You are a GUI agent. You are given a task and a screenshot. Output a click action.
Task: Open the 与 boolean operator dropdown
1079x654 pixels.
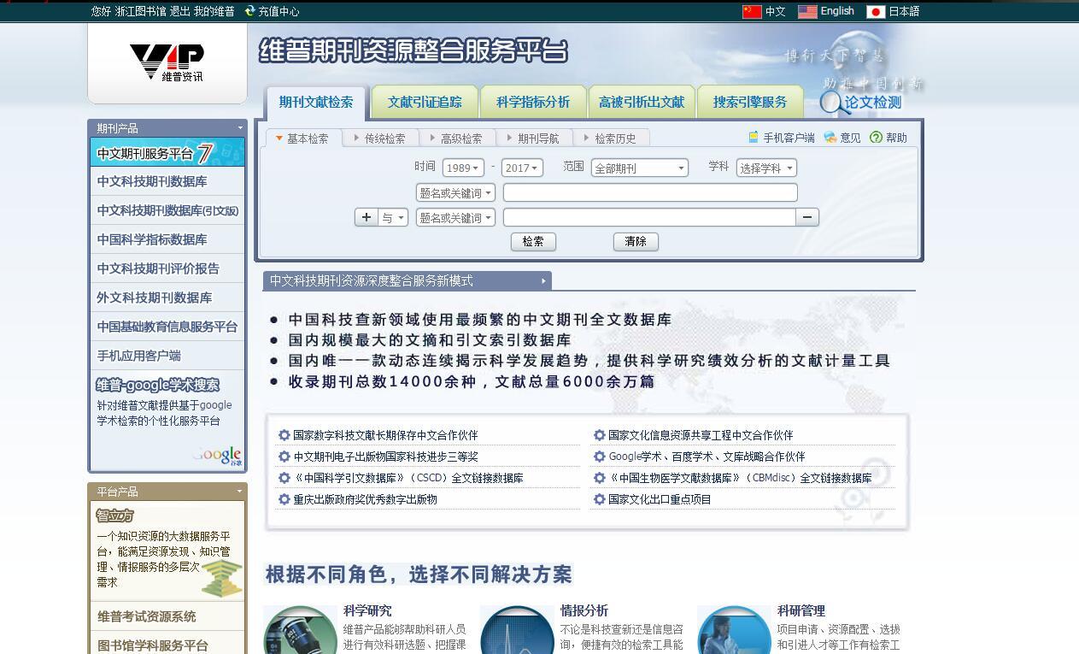393,218
